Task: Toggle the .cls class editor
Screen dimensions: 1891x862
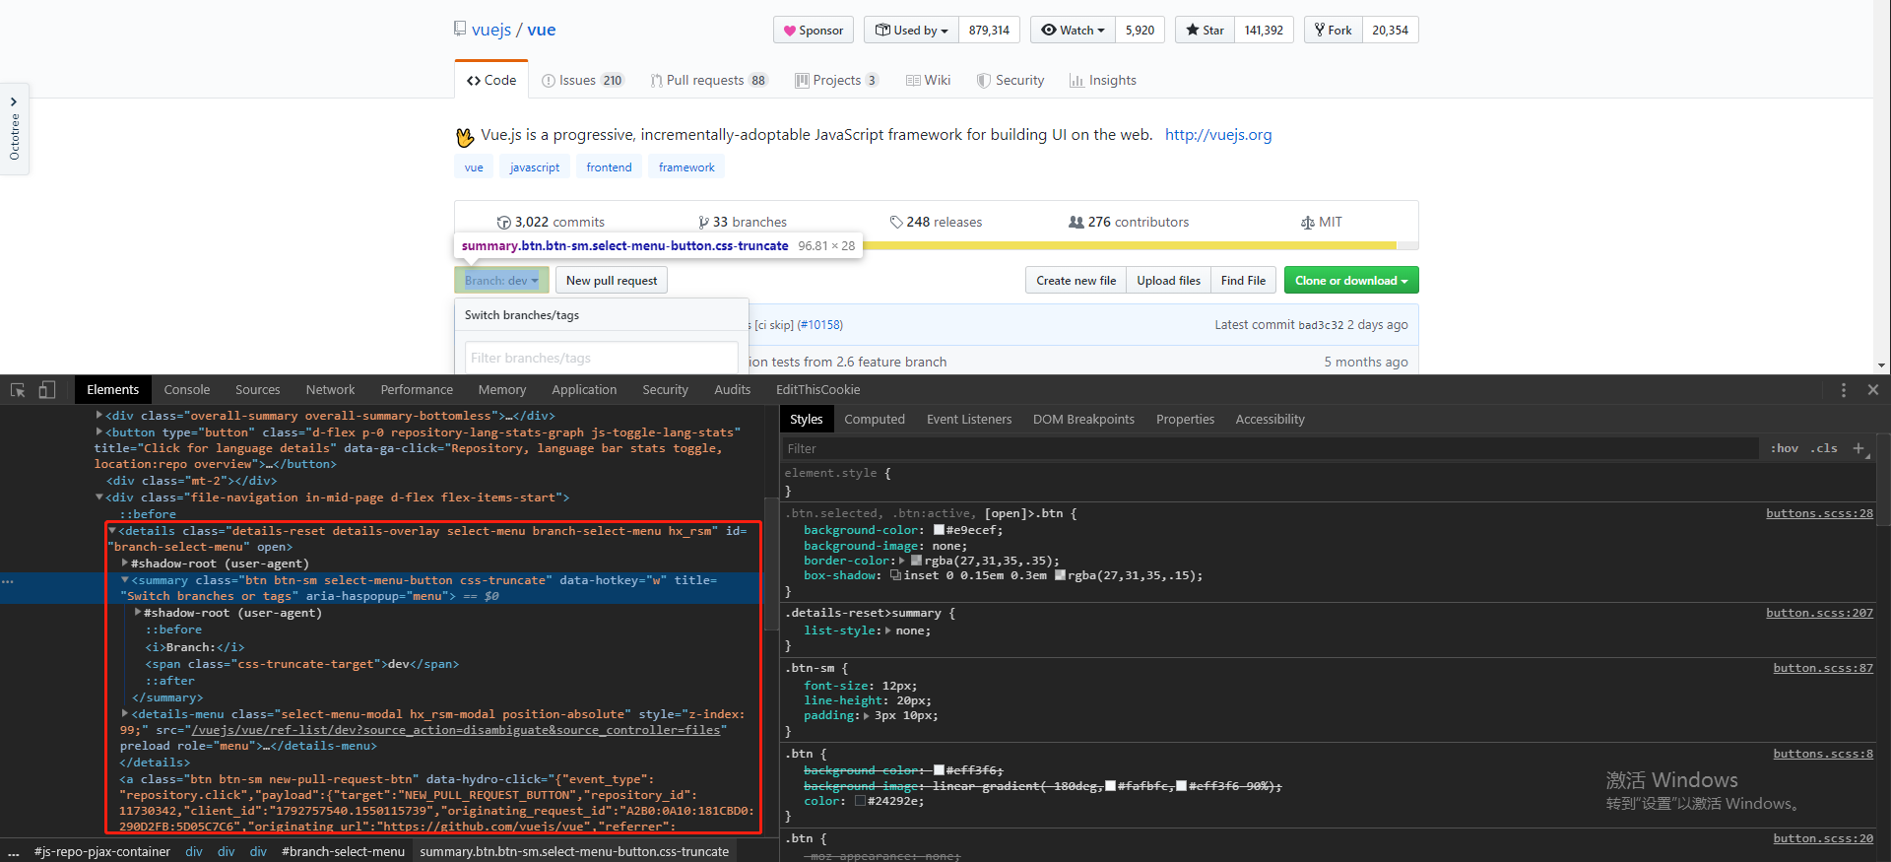Action: coord(1824,448)
